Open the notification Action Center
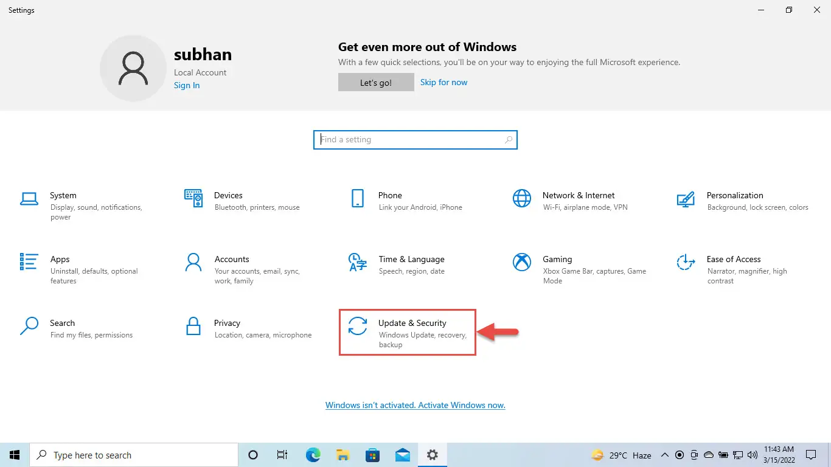The image size is (831, 467). click(x=811, y=455)
